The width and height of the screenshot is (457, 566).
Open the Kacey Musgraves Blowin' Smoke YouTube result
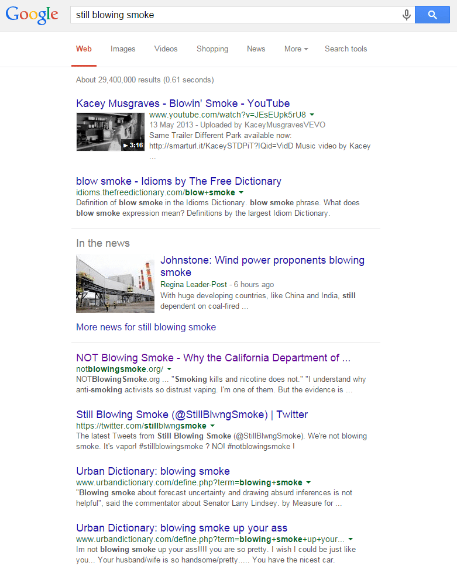[183, 103]
